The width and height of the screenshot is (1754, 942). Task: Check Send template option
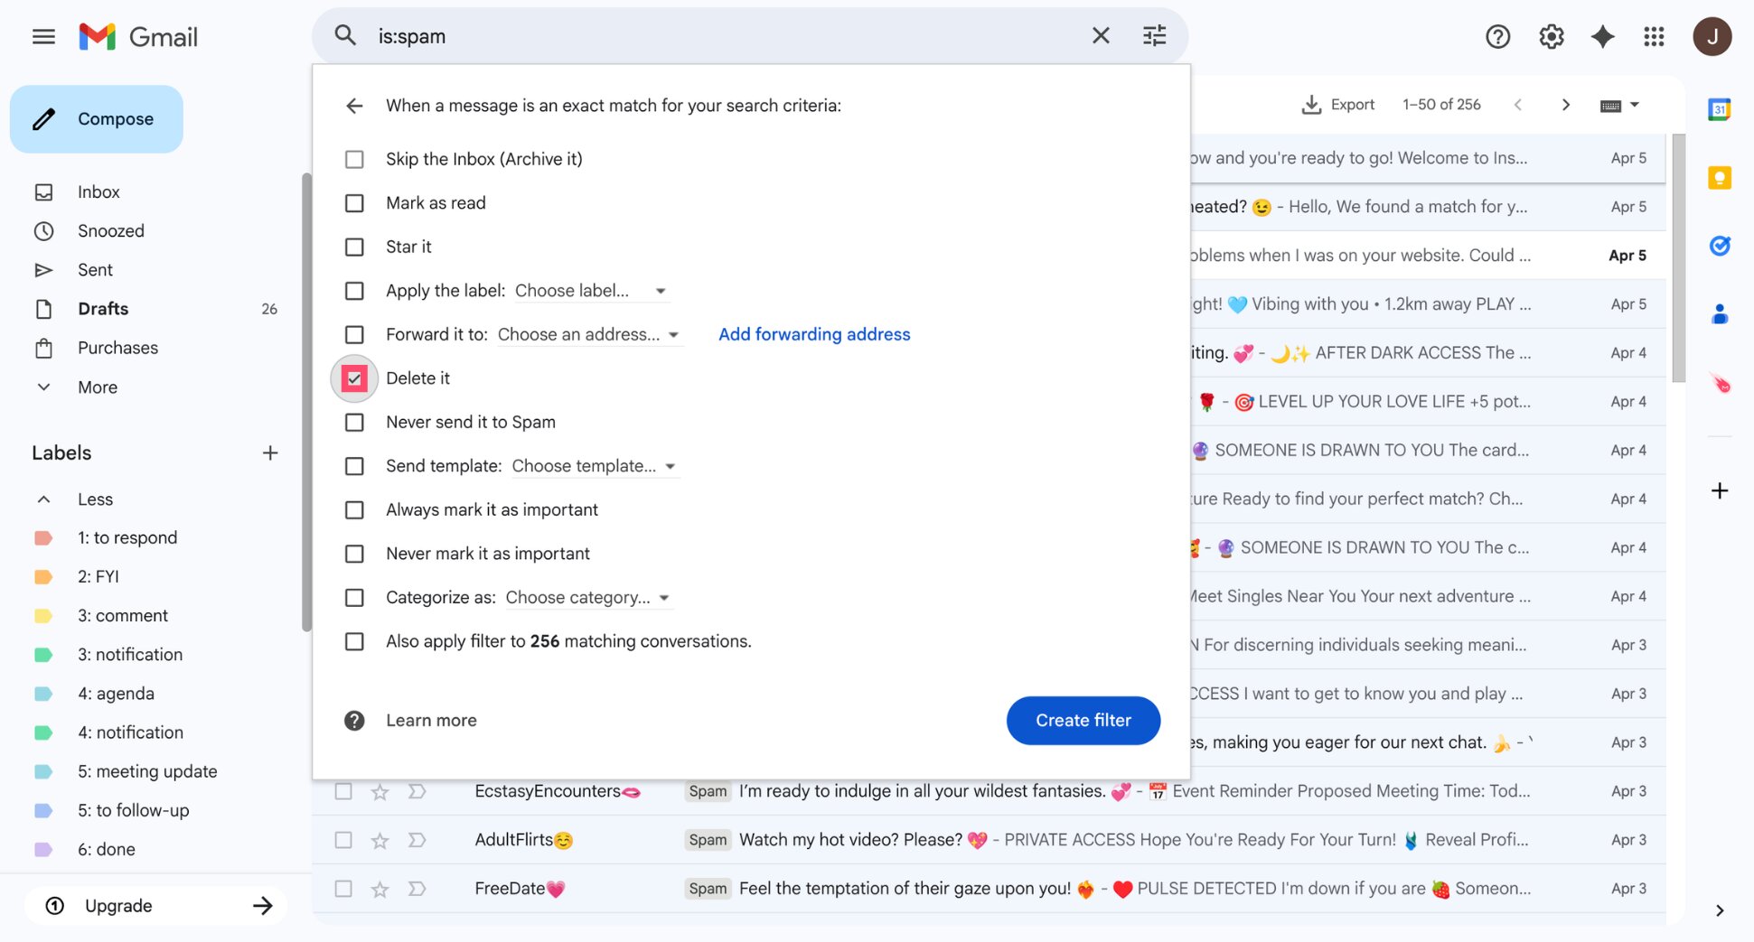pos(354,466)
